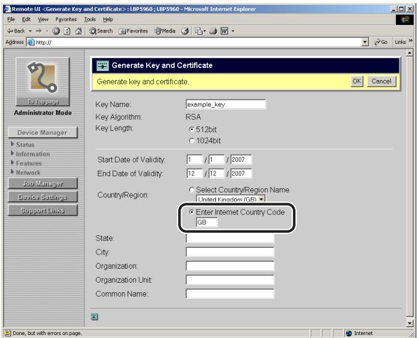
Task: Click the Edit with Word icon
Action: coord(224,31)
